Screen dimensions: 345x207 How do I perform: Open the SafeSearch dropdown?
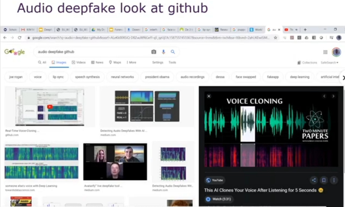tap(329, 63)
